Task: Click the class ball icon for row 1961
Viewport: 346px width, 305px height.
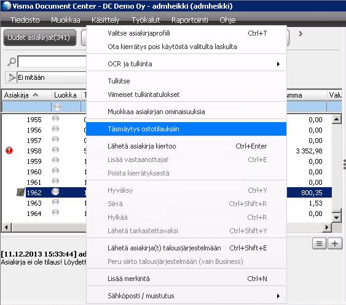Action: coord(55,181)
